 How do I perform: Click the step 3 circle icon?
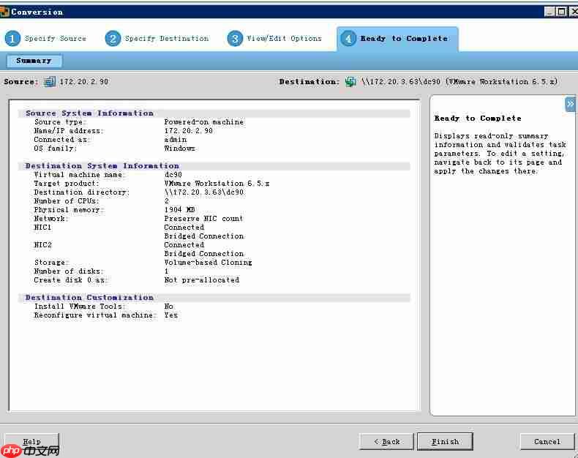click(x=235, y=38)
